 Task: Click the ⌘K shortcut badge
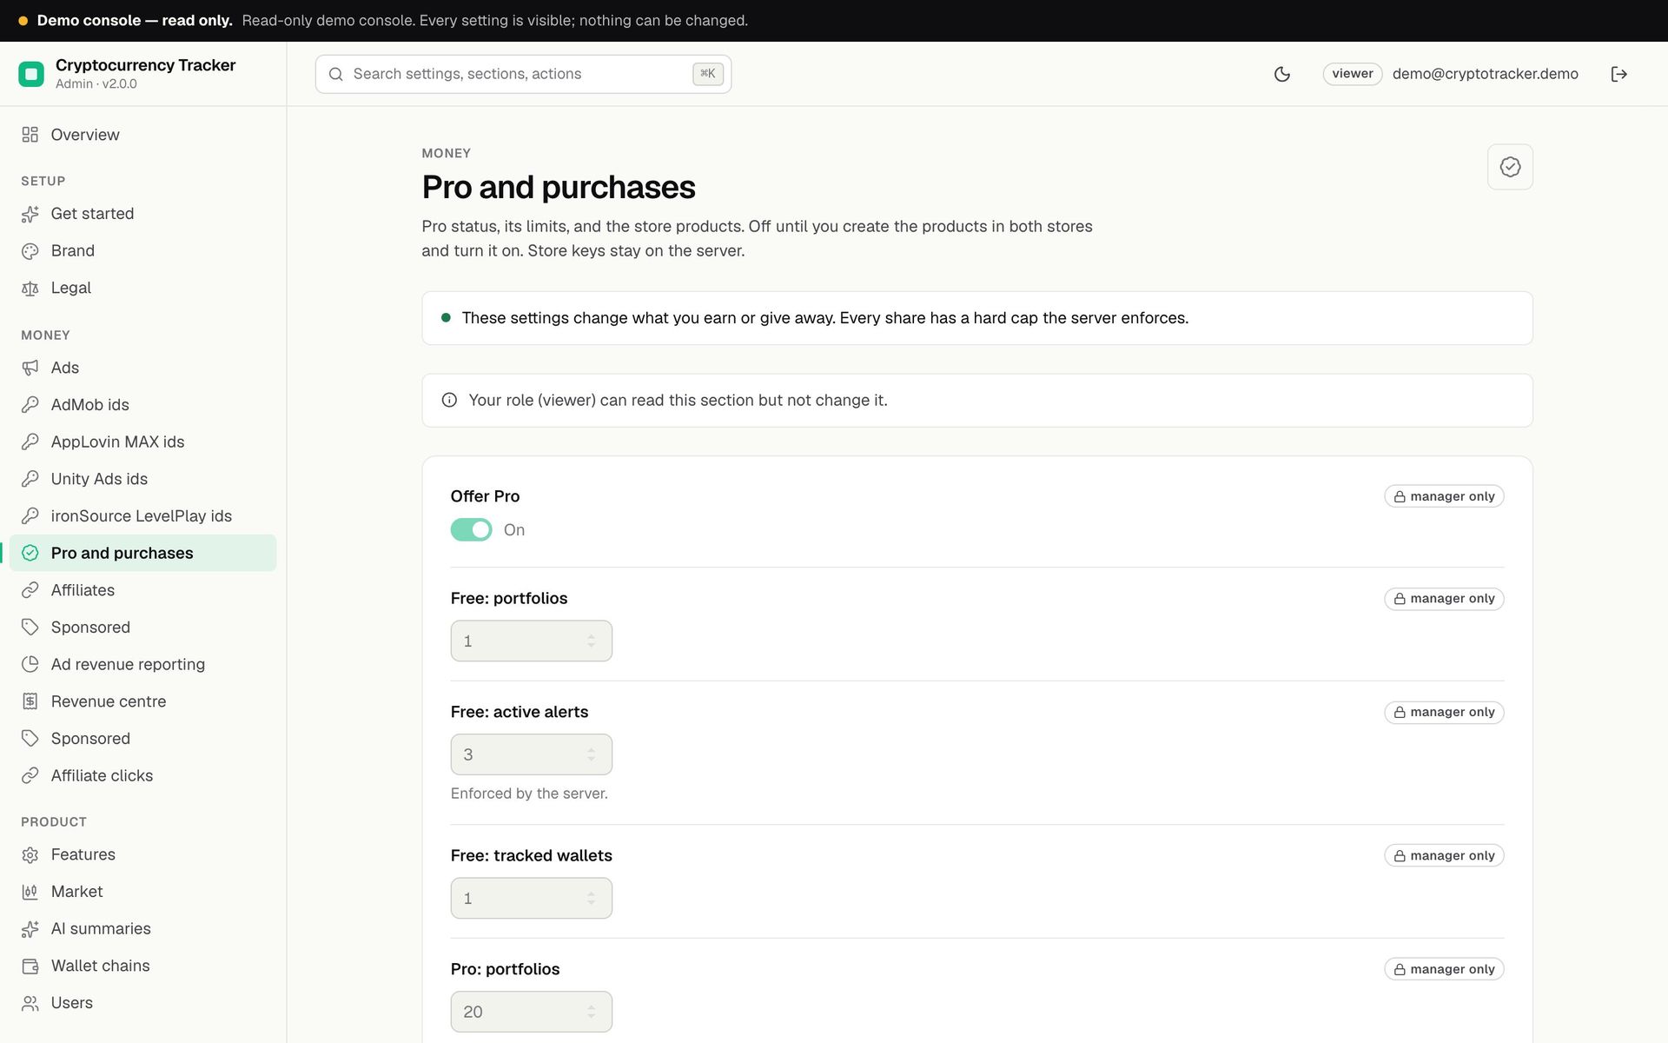(x=708, y=74)
